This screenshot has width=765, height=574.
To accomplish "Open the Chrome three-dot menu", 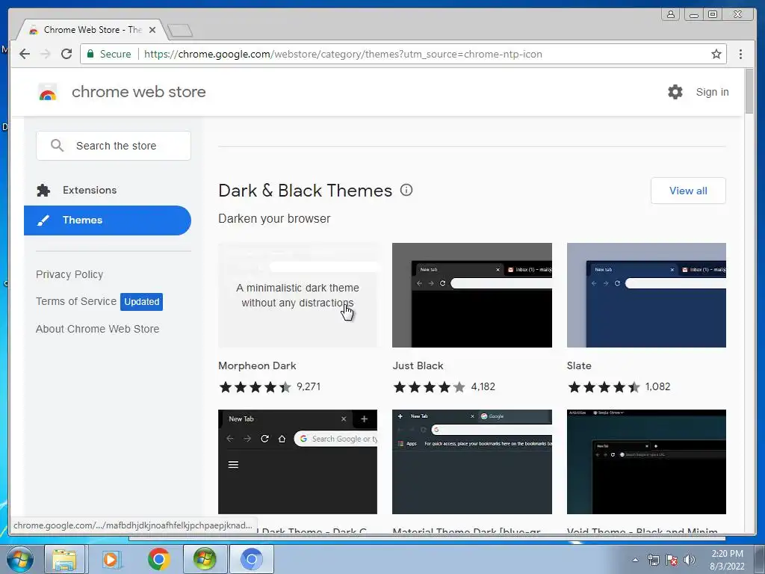I will click(740, 54).
